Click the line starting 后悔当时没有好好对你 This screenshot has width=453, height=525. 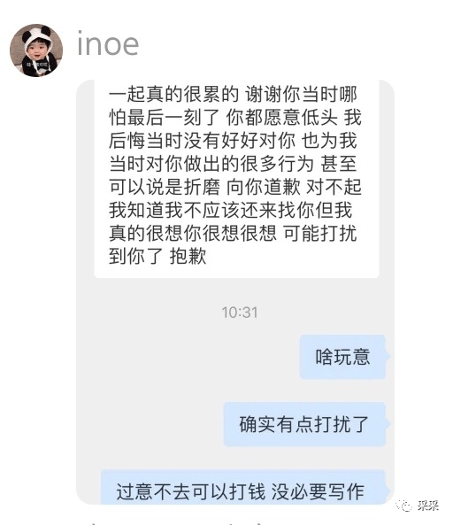pos(234,140)
